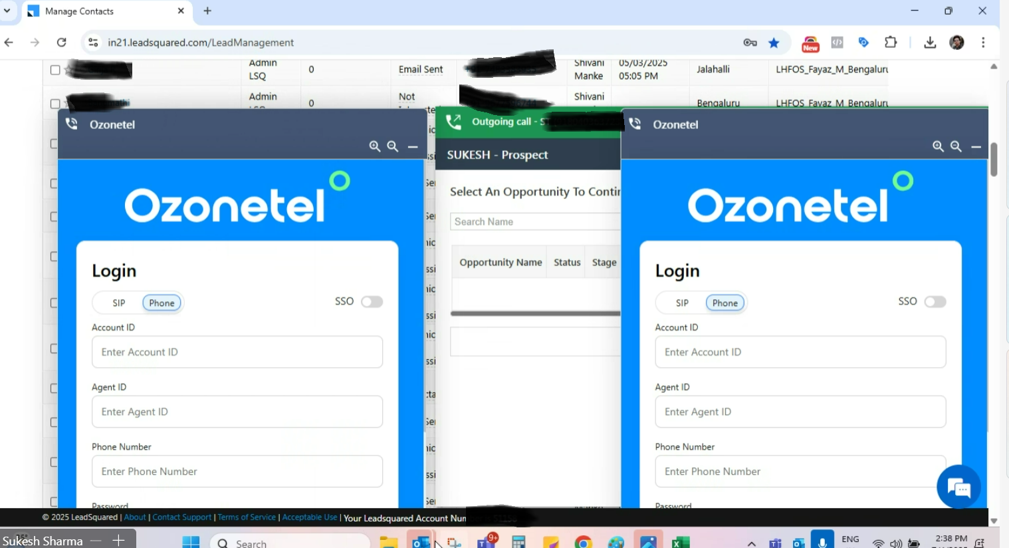Image resolution: width=1009 pixels, height=548 pixels.
Task: Open the Chrome three-dot menu
Action: pos(983,43)
